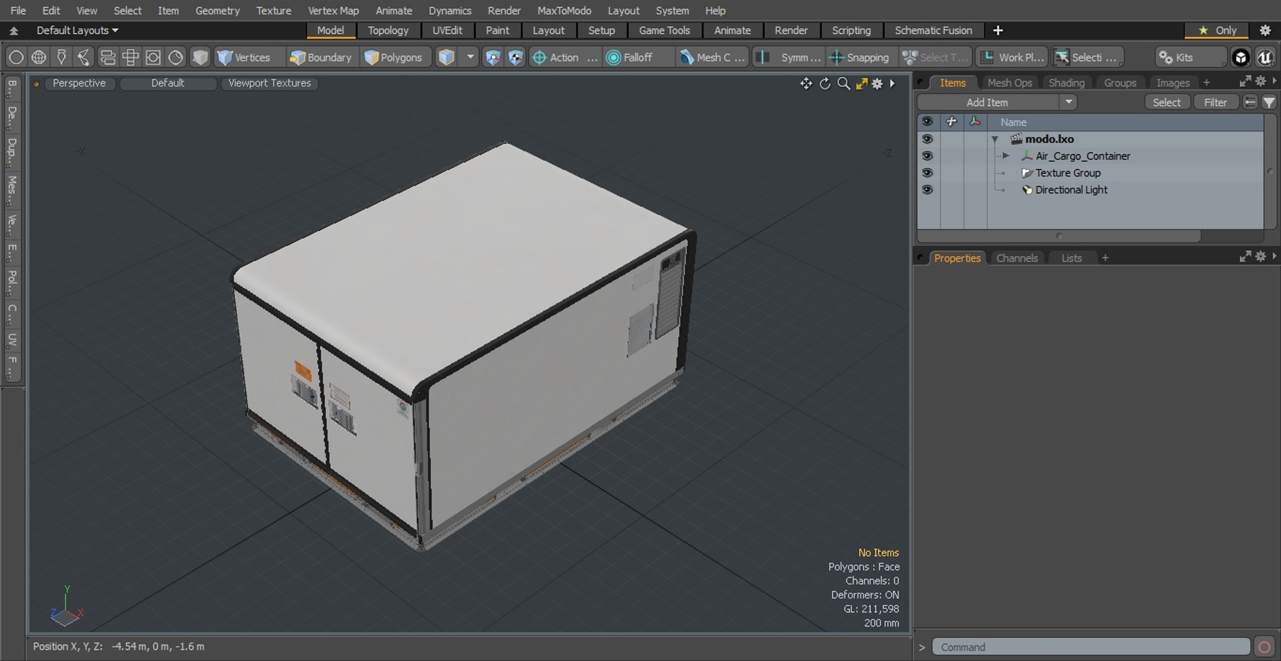Viewport: 1281px width, 661px height.
Task: Open layout settings gear at top right
Action: pos(1265,31)
